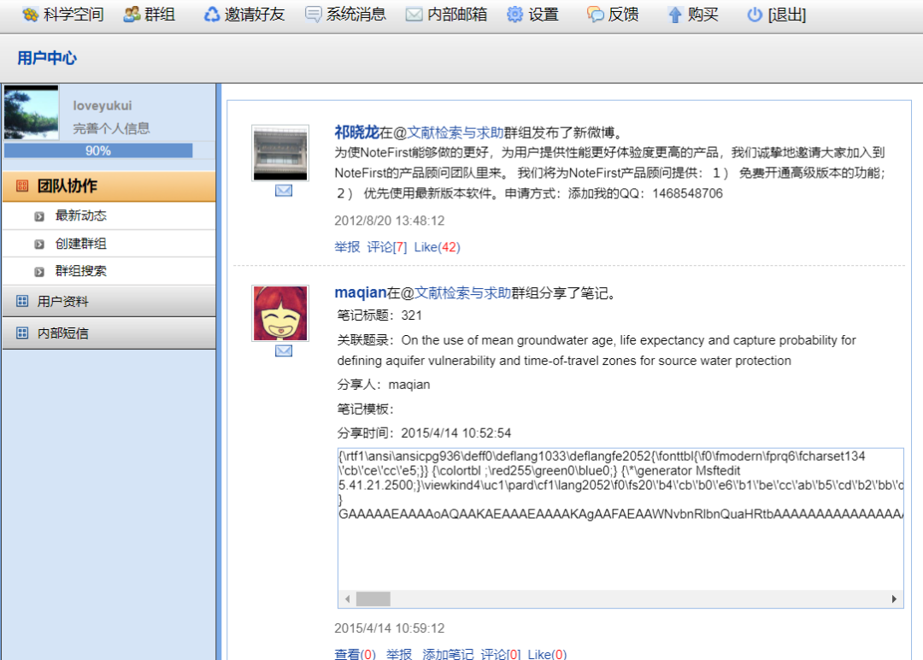The height and width of the screenshot is (660, 923).
Task: Click the orange 团队协作 grid icon
Action: point(22,186)
